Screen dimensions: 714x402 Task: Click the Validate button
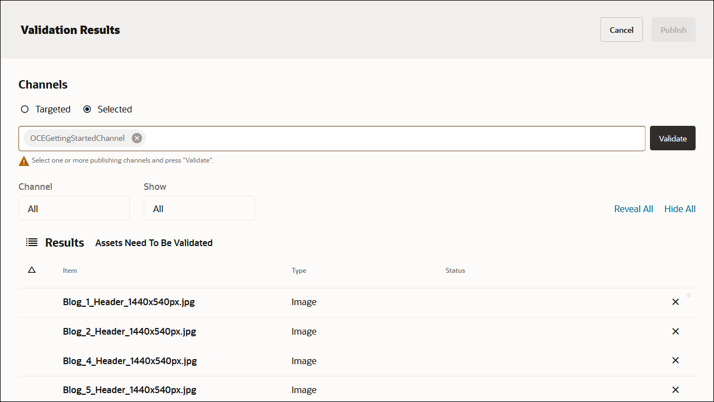672,138
